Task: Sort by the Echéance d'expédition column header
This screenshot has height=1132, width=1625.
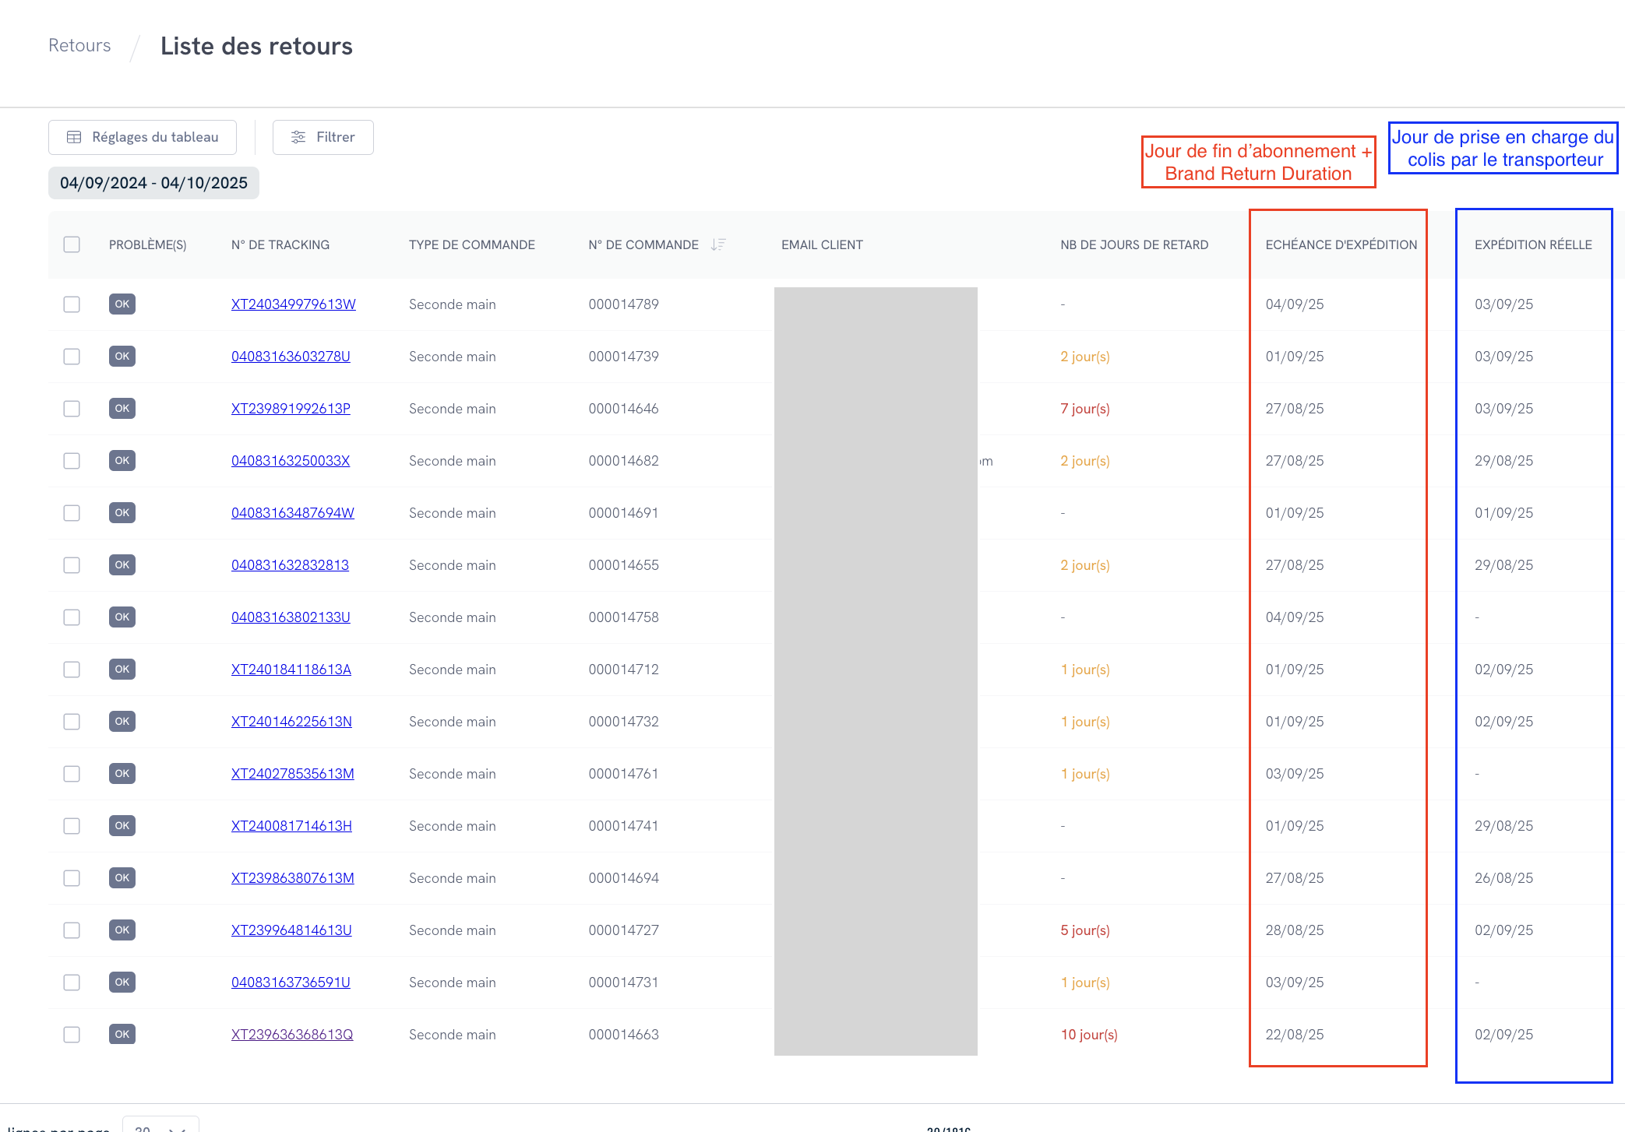Action: tap(1341, 244)
